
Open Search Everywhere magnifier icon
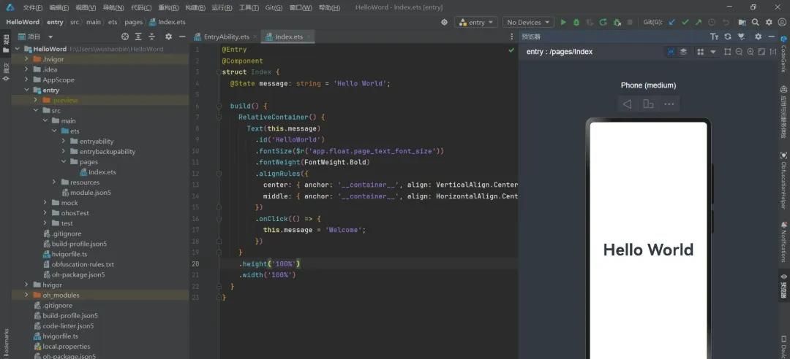click(x=756, y=23)
